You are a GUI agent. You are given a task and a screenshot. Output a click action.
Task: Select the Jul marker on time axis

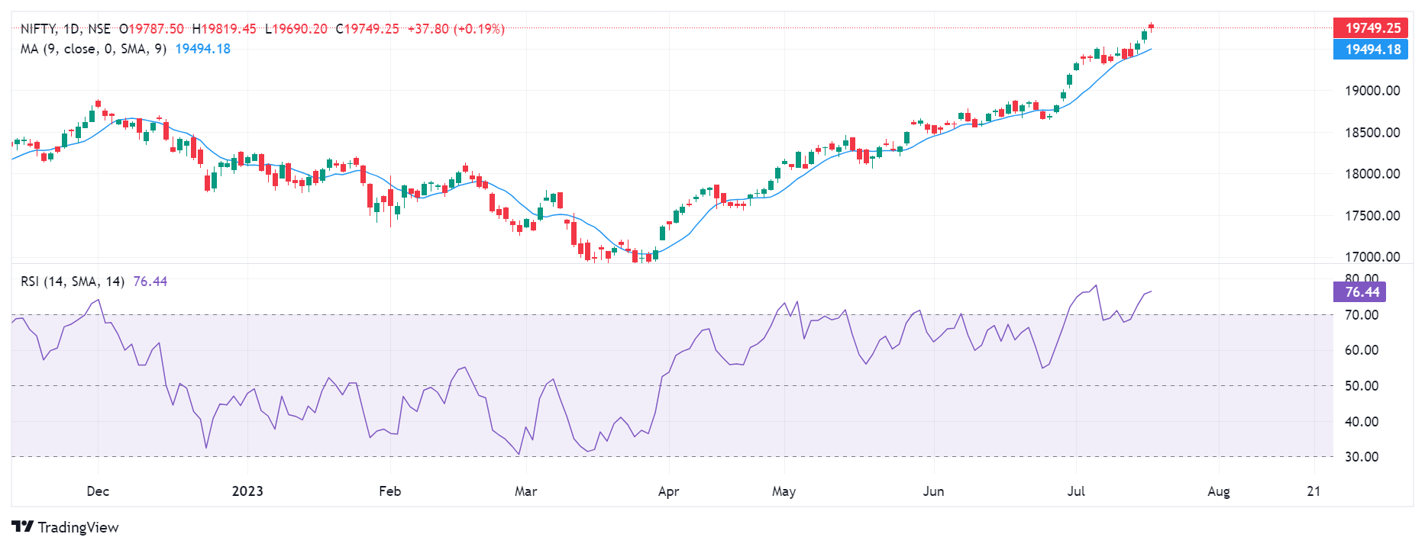tap(1076, 491)
